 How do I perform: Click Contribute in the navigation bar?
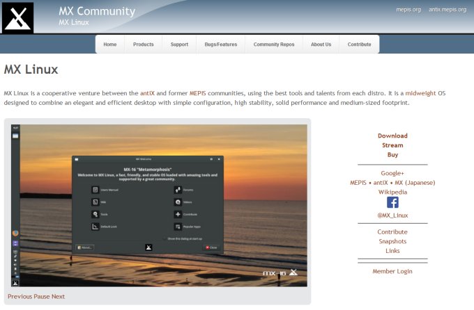tap(359, 44)
